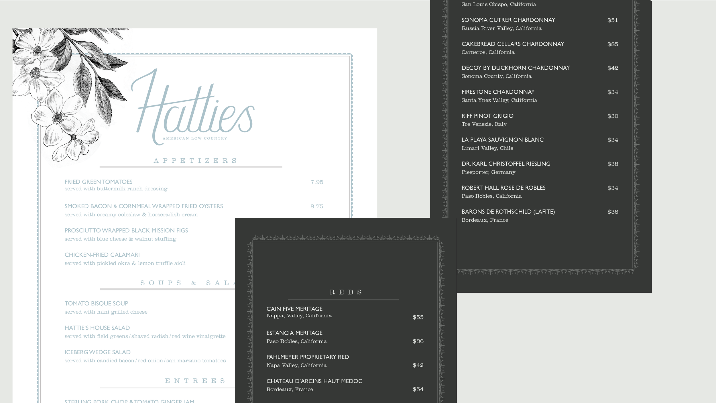Select Barons de Rothschild (Lafite)
716x403 pixels.
508,212
